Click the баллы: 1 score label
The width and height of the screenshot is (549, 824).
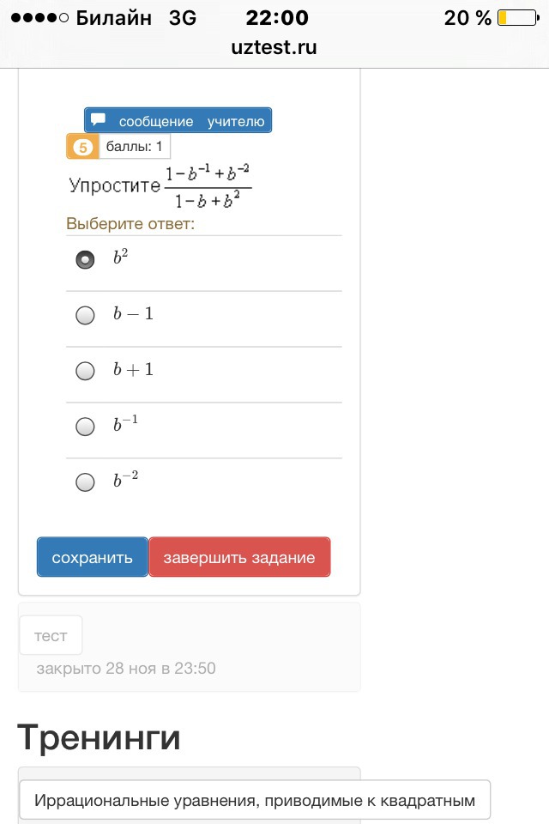point(135,147)
